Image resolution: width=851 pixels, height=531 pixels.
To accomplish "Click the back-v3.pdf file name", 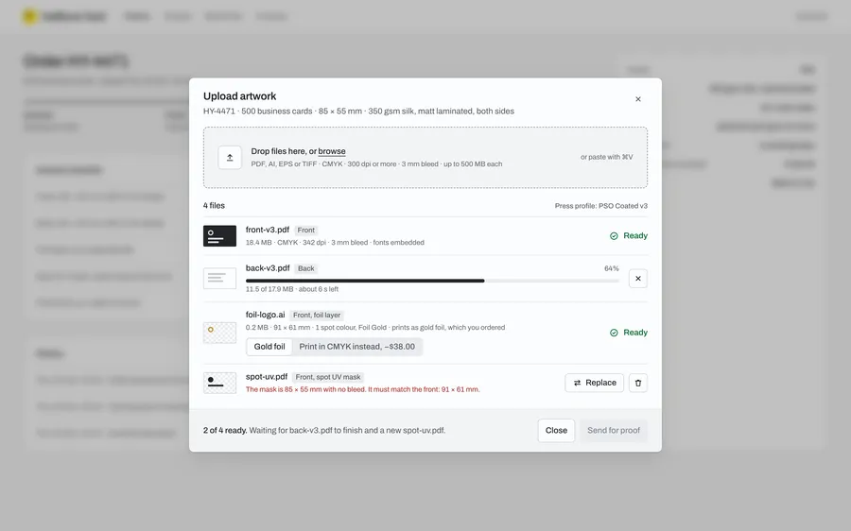I will [268, 268].
